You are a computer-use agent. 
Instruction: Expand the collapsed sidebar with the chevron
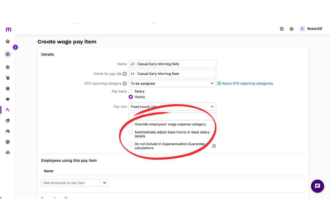pos(15,47)
